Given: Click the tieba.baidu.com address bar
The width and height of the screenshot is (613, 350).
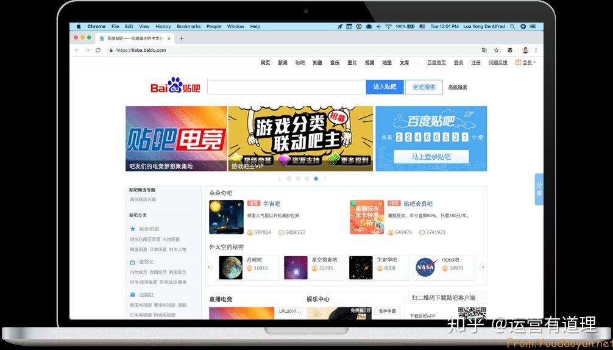Looking at the screenshot, I should coord(293,50).
